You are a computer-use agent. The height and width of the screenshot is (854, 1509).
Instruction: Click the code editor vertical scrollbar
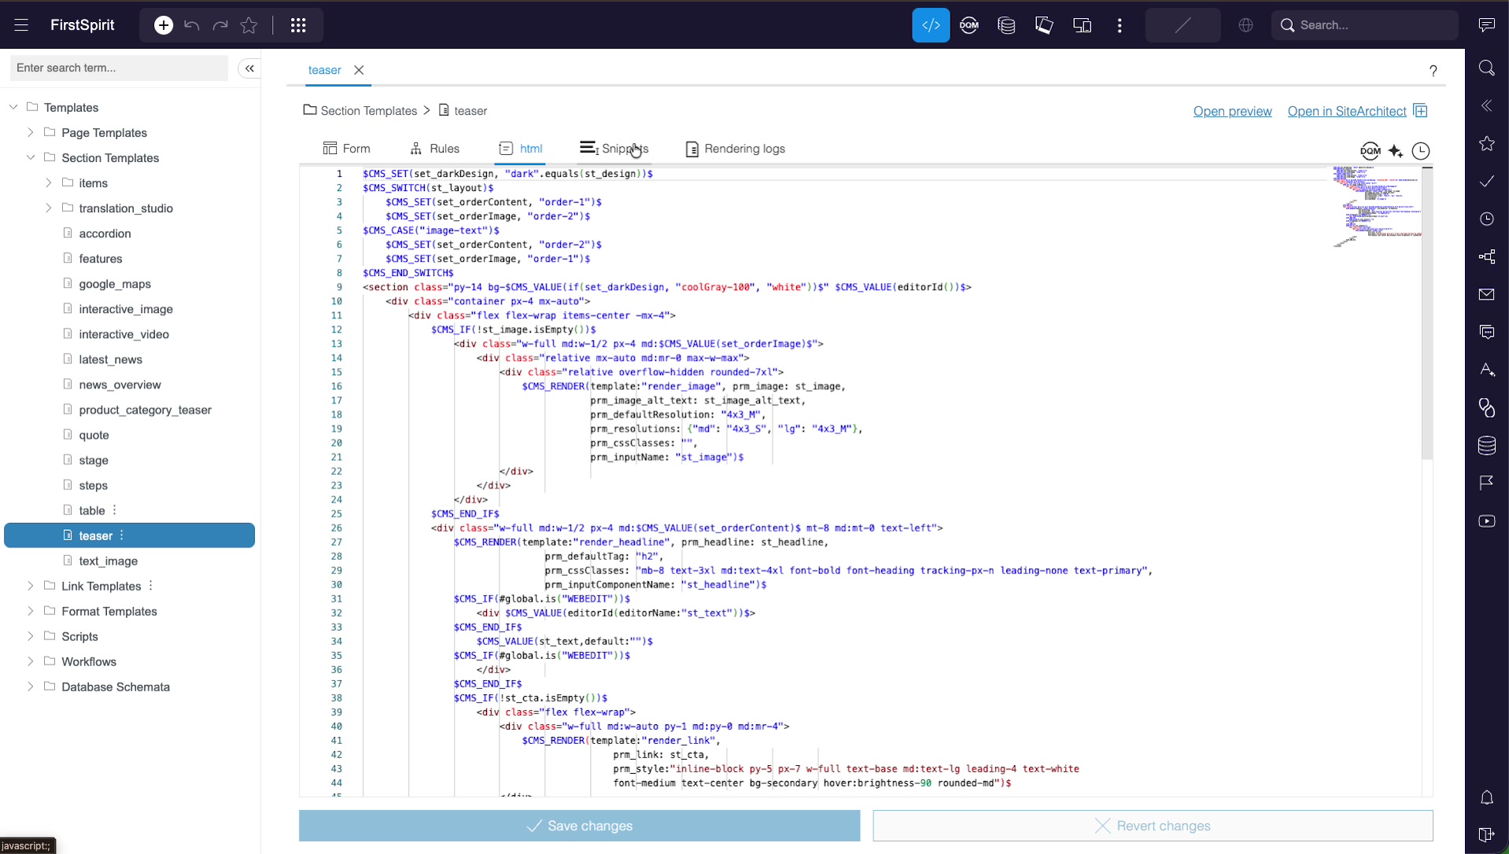pos(1427,315)
